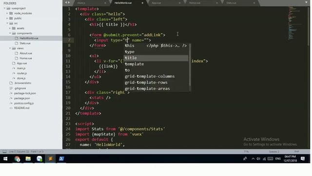
Task: Choose 'this' autocomplete suggestion
Action: pos(156,45)
